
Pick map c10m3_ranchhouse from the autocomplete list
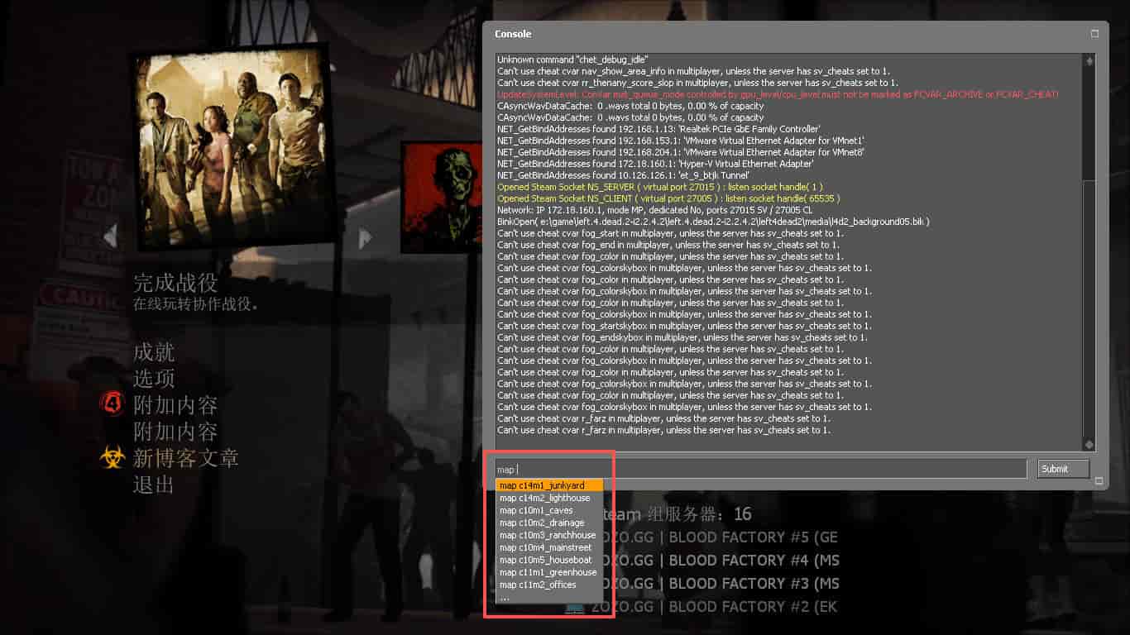[549, 535]
